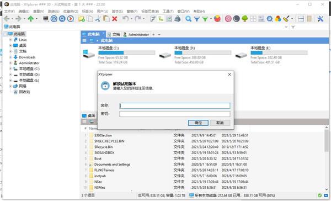
Task: Click the green funnel filter icon
Action: pyautogui.click(x=205, y=19)
